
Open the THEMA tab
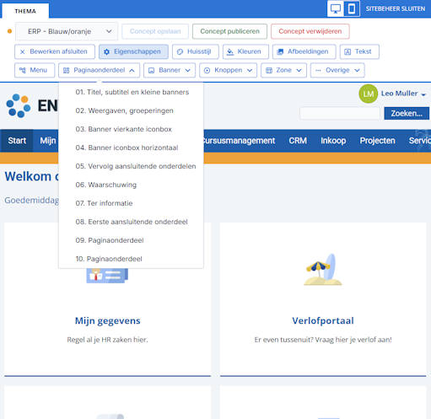point(25,11)
